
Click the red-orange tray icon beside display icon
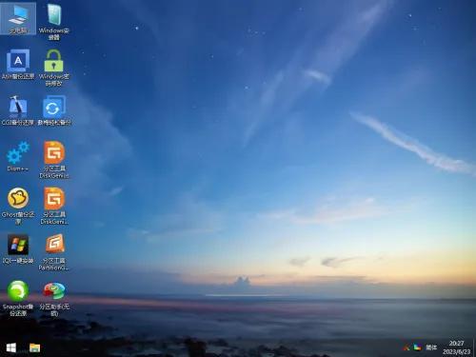coord(407,347)
